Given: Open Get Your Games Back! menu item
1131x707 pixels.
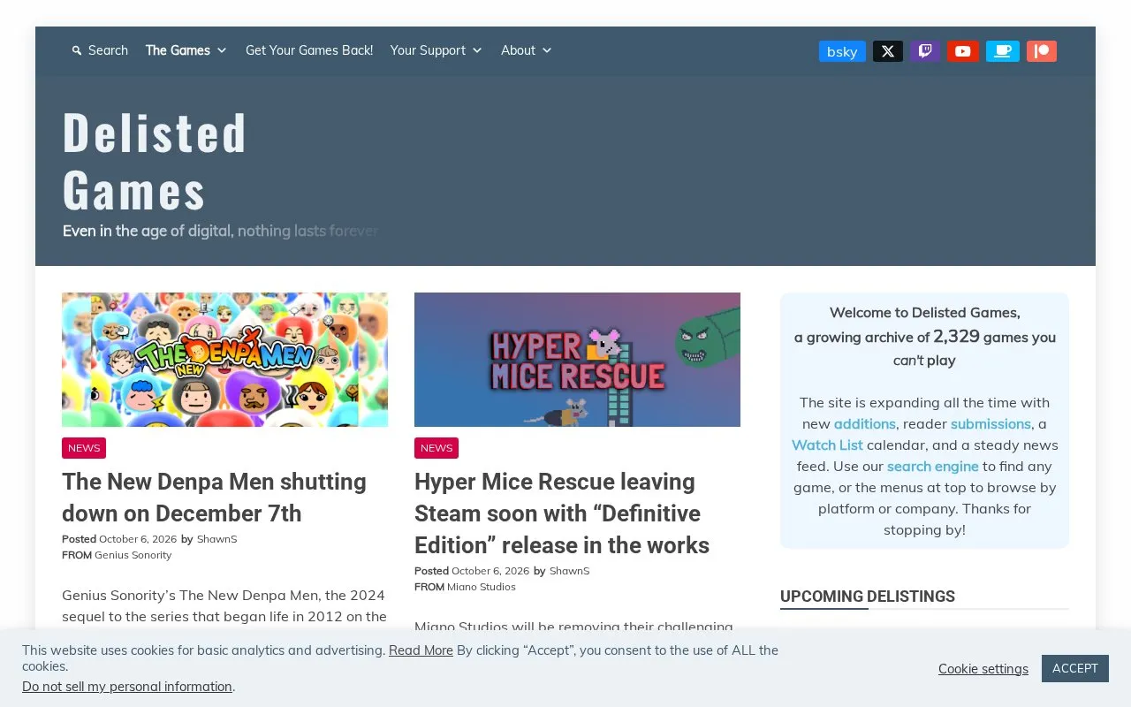Looking at the screenshot, I should click(x=309, y=50).
